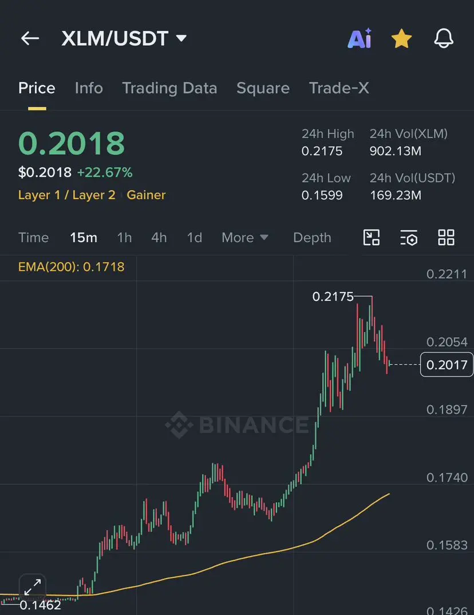Tap the Gainer tag
The image size is (474, 615).
click(x=146, y=195)
